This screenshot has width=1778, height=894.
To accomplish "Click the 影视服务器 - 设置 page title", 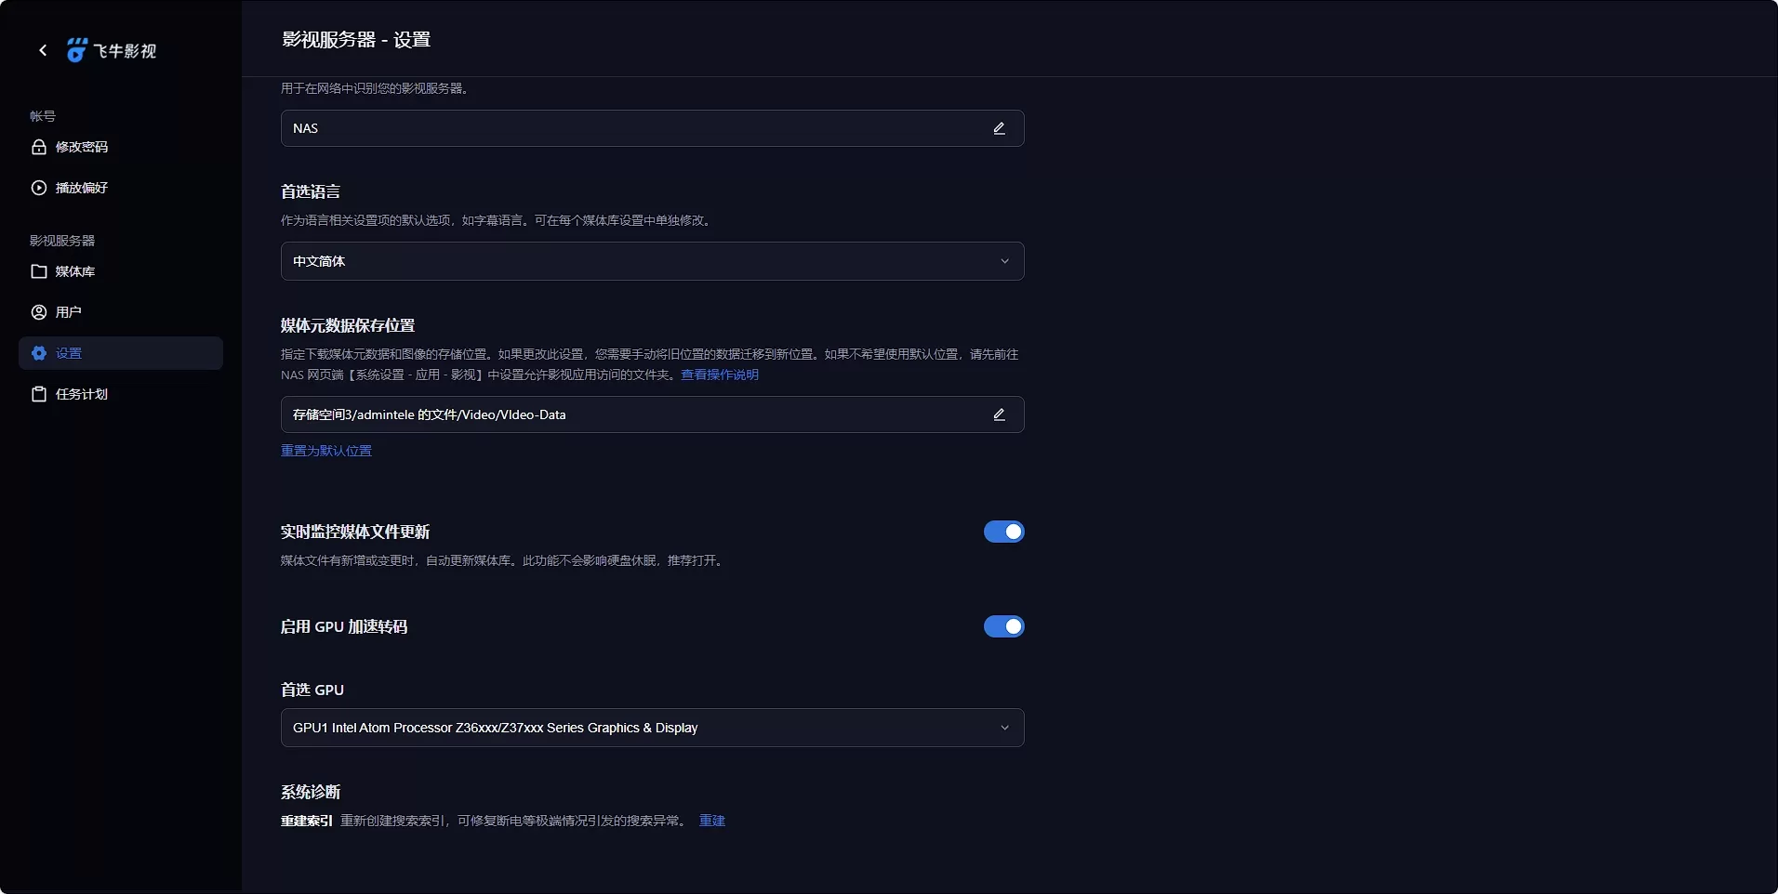I will click(x=356, y=40).
